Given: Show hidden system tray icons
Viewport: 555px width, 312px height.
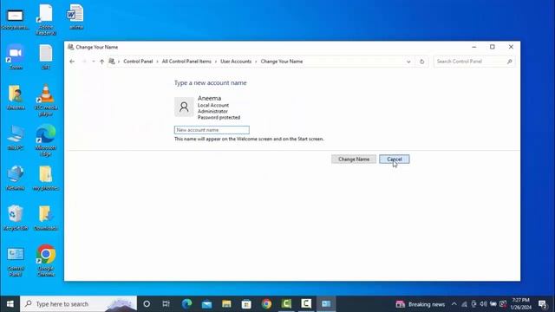Looking at the screenshot, I should [x=454, y=304].
